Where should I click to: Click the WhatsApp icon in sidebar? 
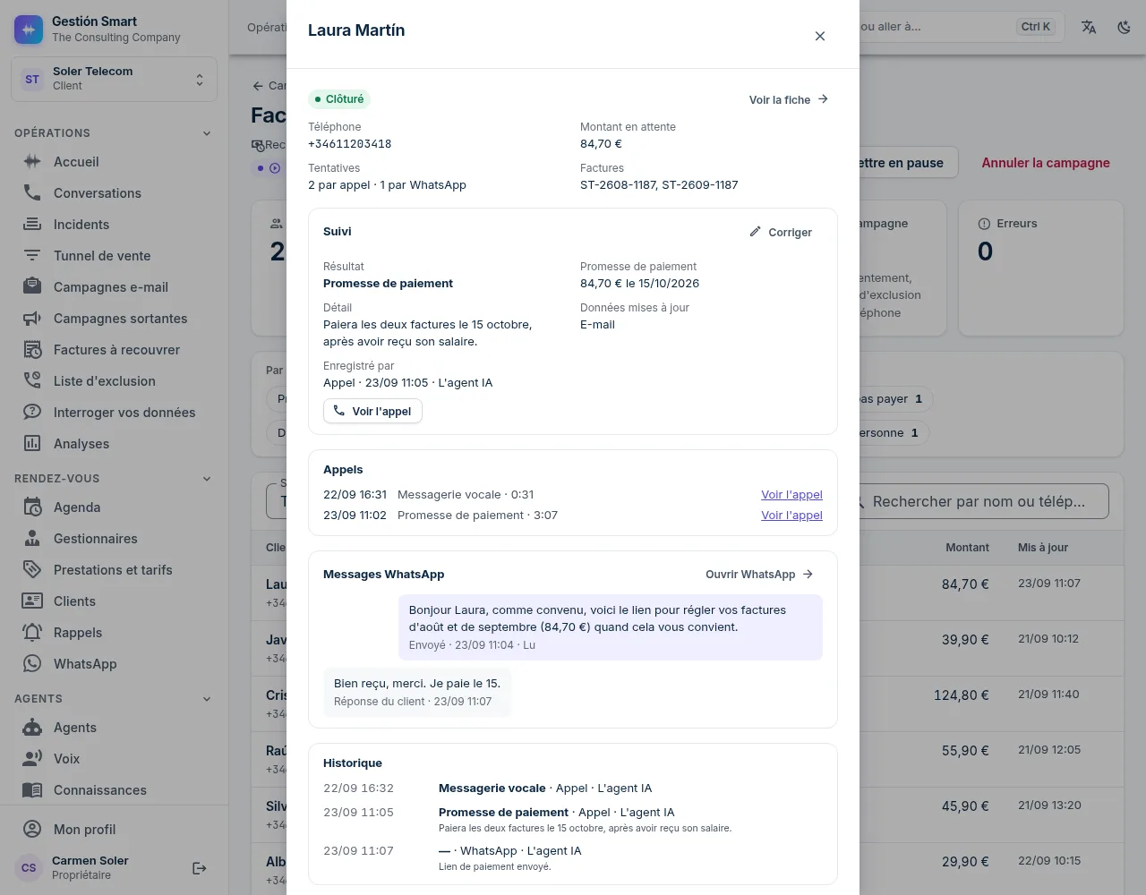pos(32,664)
